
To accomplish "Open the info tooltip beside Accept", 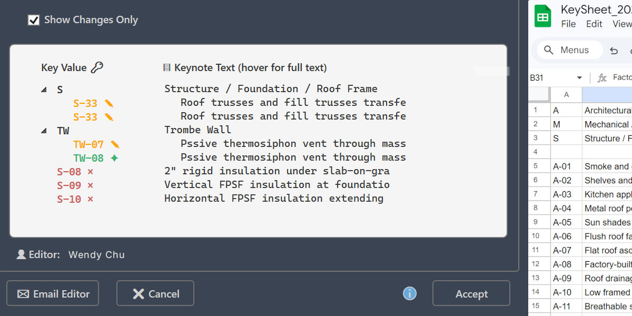I will click(x=409, y=293).
